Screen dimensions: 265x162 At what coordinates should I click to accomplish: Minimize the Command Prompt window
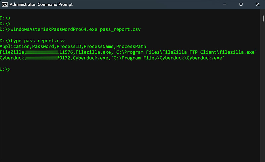point(225,4)
